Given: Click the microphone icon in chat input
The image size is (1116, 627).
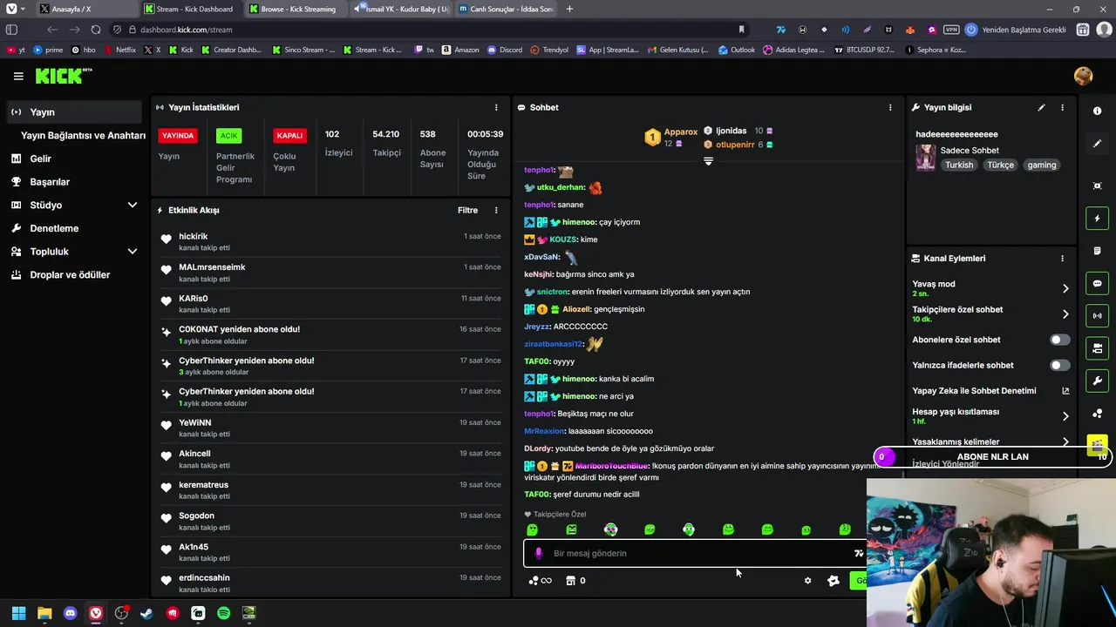Looking at the screenshot, I should [538, 553].
